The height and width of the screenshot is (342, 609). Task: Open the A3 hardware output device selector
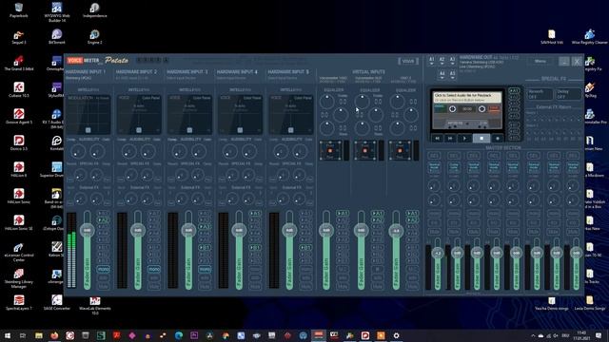click(x=453, y=61)
